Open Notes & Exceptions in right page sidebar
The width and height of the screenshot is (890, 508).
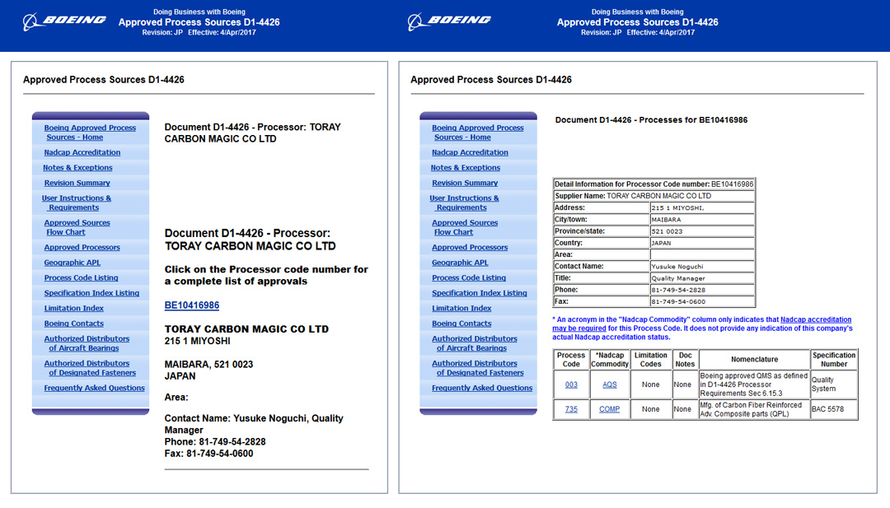click(x=466, y=168)
